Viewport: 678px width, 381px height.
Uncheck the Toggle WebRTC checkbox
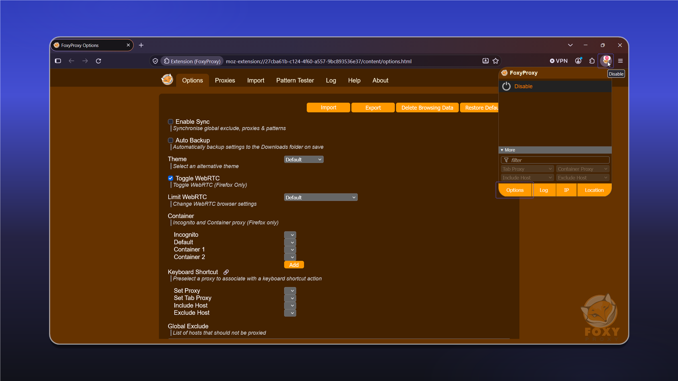click(x=171, y=178)
